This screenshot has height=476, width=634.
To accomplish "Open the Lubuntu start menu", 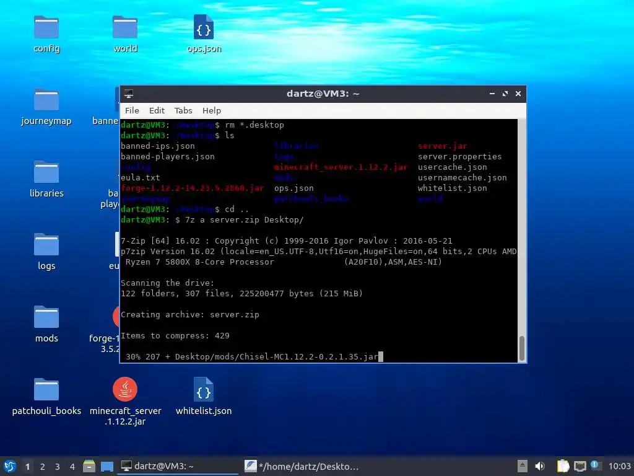I will 10,466.
